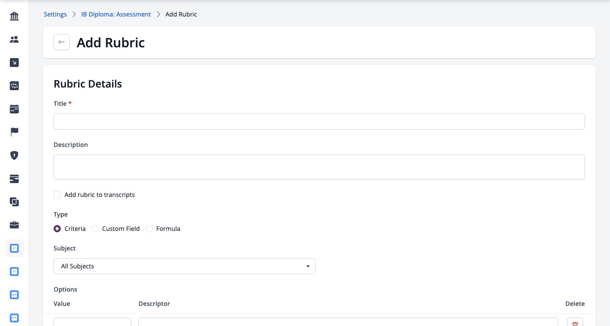Select the Custom Field type radio
Image resolution: width=610 pixels, height=326 pixels.
click(x=95, y=229)
